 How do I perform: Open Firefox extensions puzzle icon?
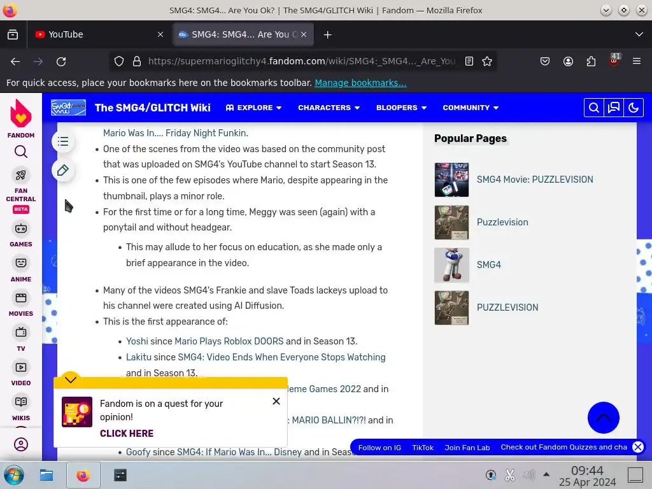pyautogui.click(x=591, y=62)
